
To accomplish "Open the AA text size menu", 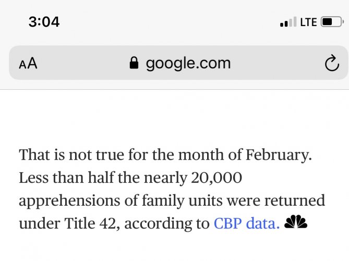I will point(28,64).
